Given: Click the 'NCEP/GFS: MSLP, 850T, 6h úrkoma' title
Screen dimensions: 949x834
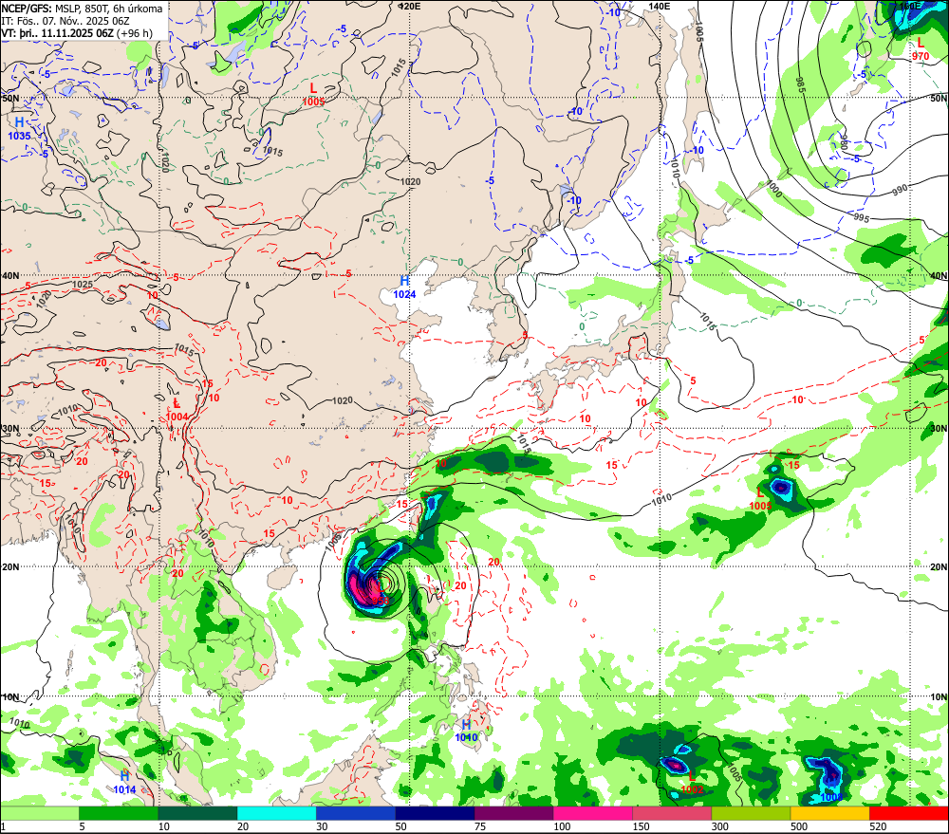Looking at the screenshot, I should coord(82,9).
